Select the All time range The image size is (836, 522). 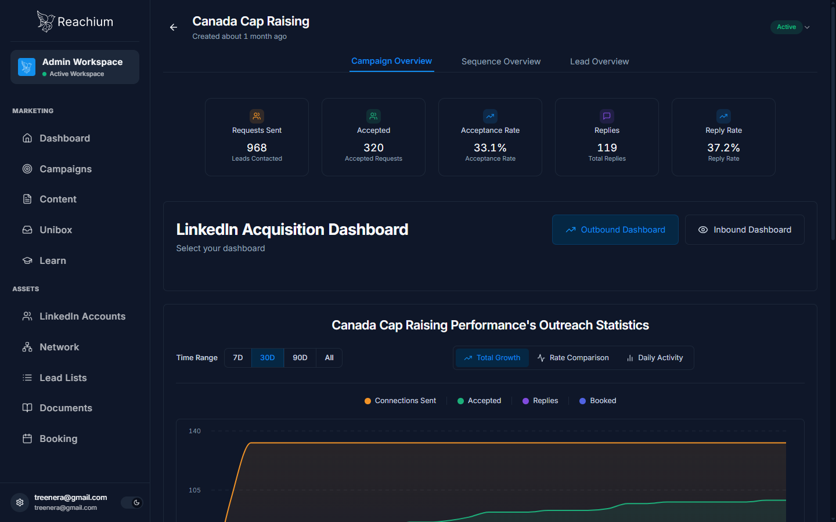[329, 358]
